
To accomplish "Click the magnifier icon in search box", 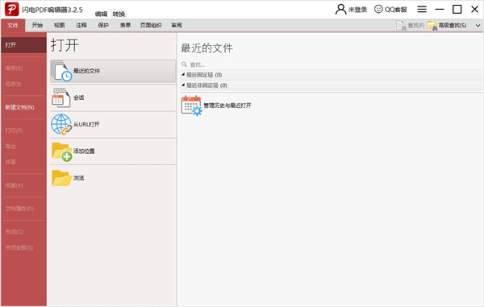I will pos(184,64).
